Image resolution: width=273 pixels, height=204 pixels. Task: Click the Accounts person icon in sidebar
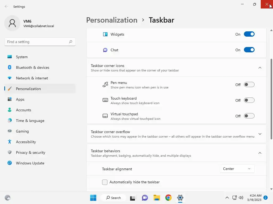click(10, 110)
